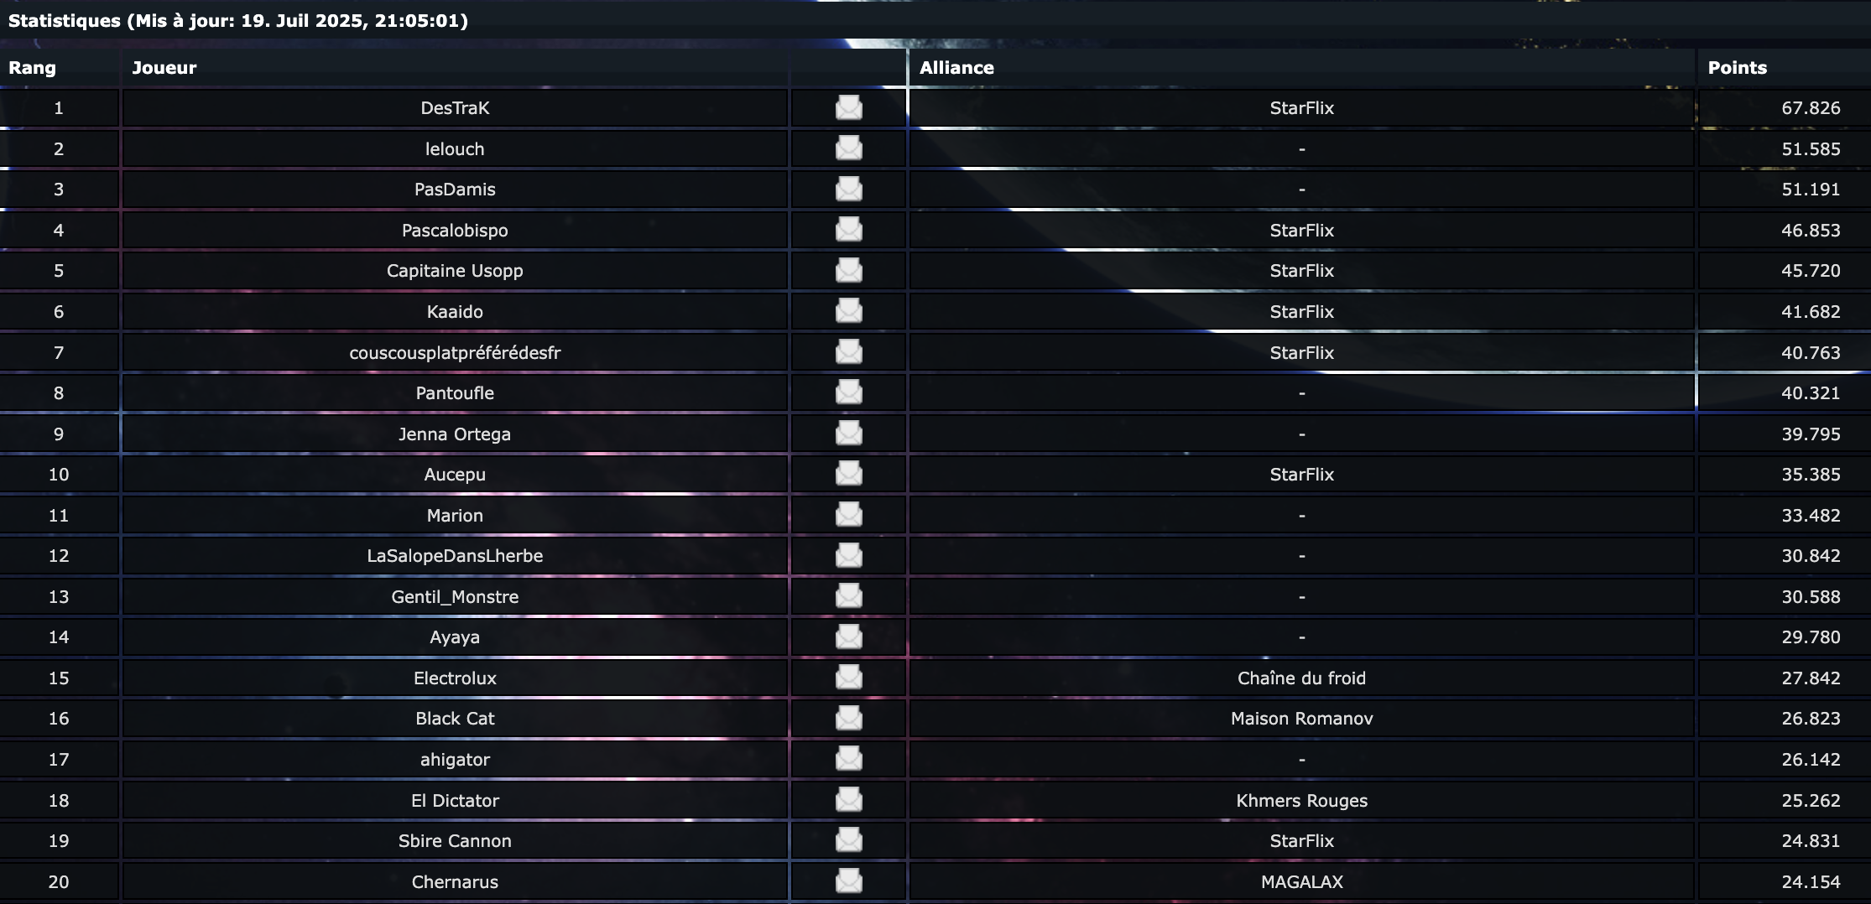This screenshot has height=904, width=1871.
Task: Click the points value 24.154
Action: pyautogui.click(x=1811, y=882)
